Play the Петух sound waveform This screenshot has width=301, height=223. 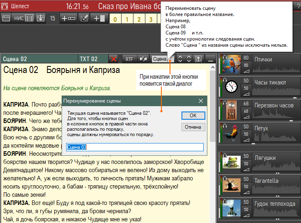point(276,133)
